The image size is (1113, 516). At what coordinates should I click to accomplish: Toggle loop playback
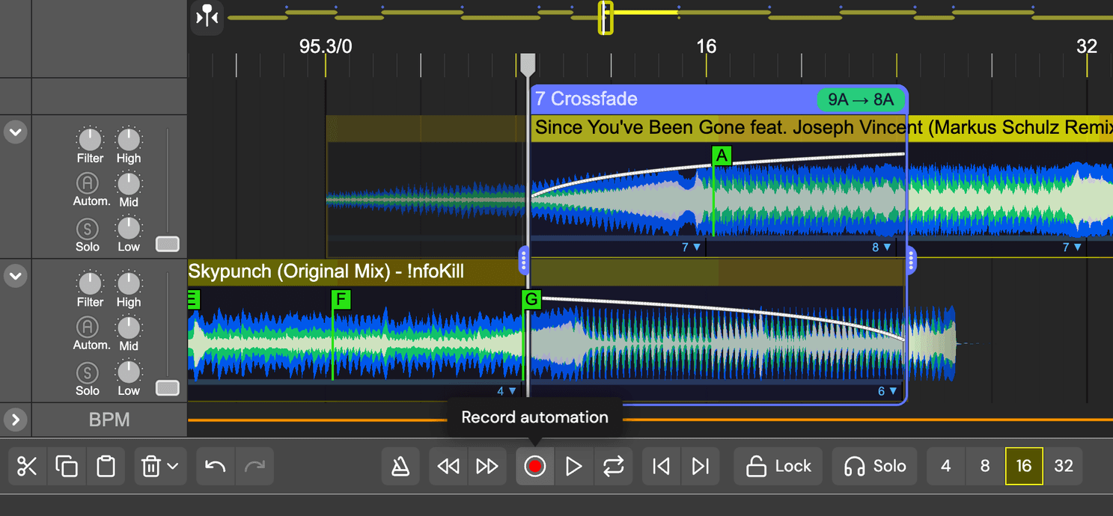(613, 467)
